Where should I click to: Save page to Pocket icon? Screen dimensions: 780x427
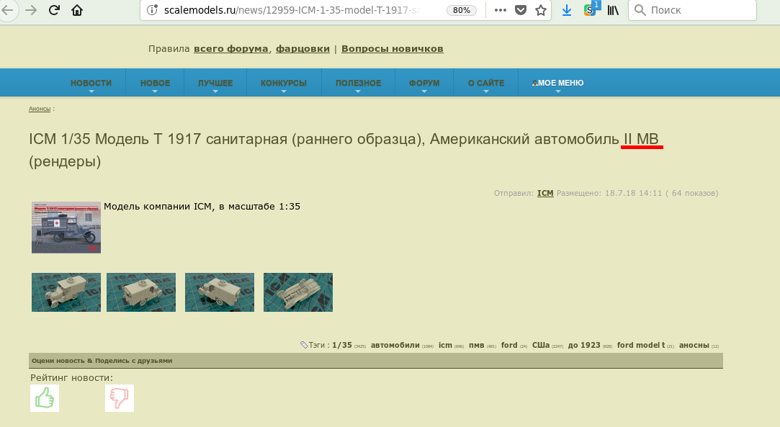pos(521,10)
